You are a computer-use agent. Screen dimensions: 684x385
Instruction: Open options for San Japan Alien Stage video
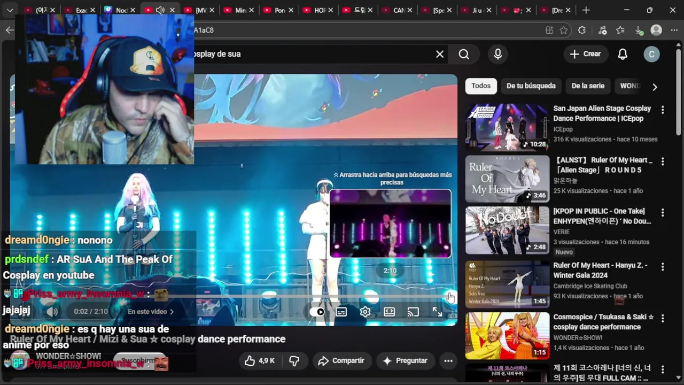(x=663, y=110)
